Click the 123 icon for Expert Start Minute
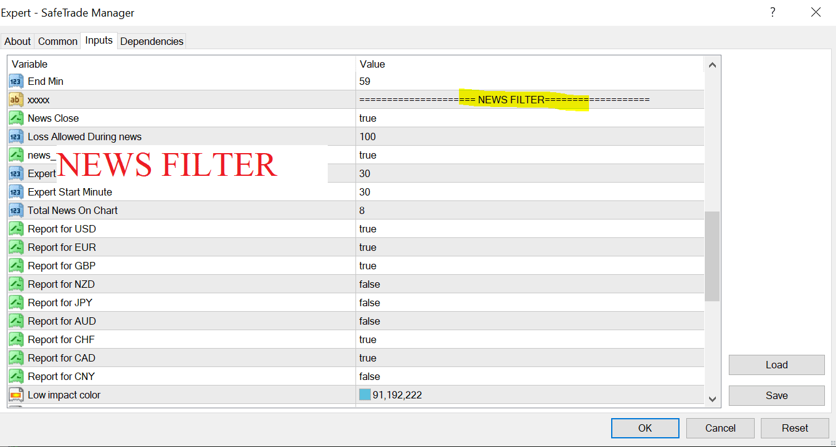Screen dimensions: 836x447 click(16, 191)
